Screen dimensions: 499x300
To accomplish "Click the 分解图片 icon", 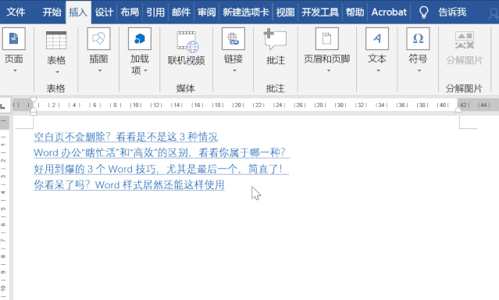I will point(465,40).
